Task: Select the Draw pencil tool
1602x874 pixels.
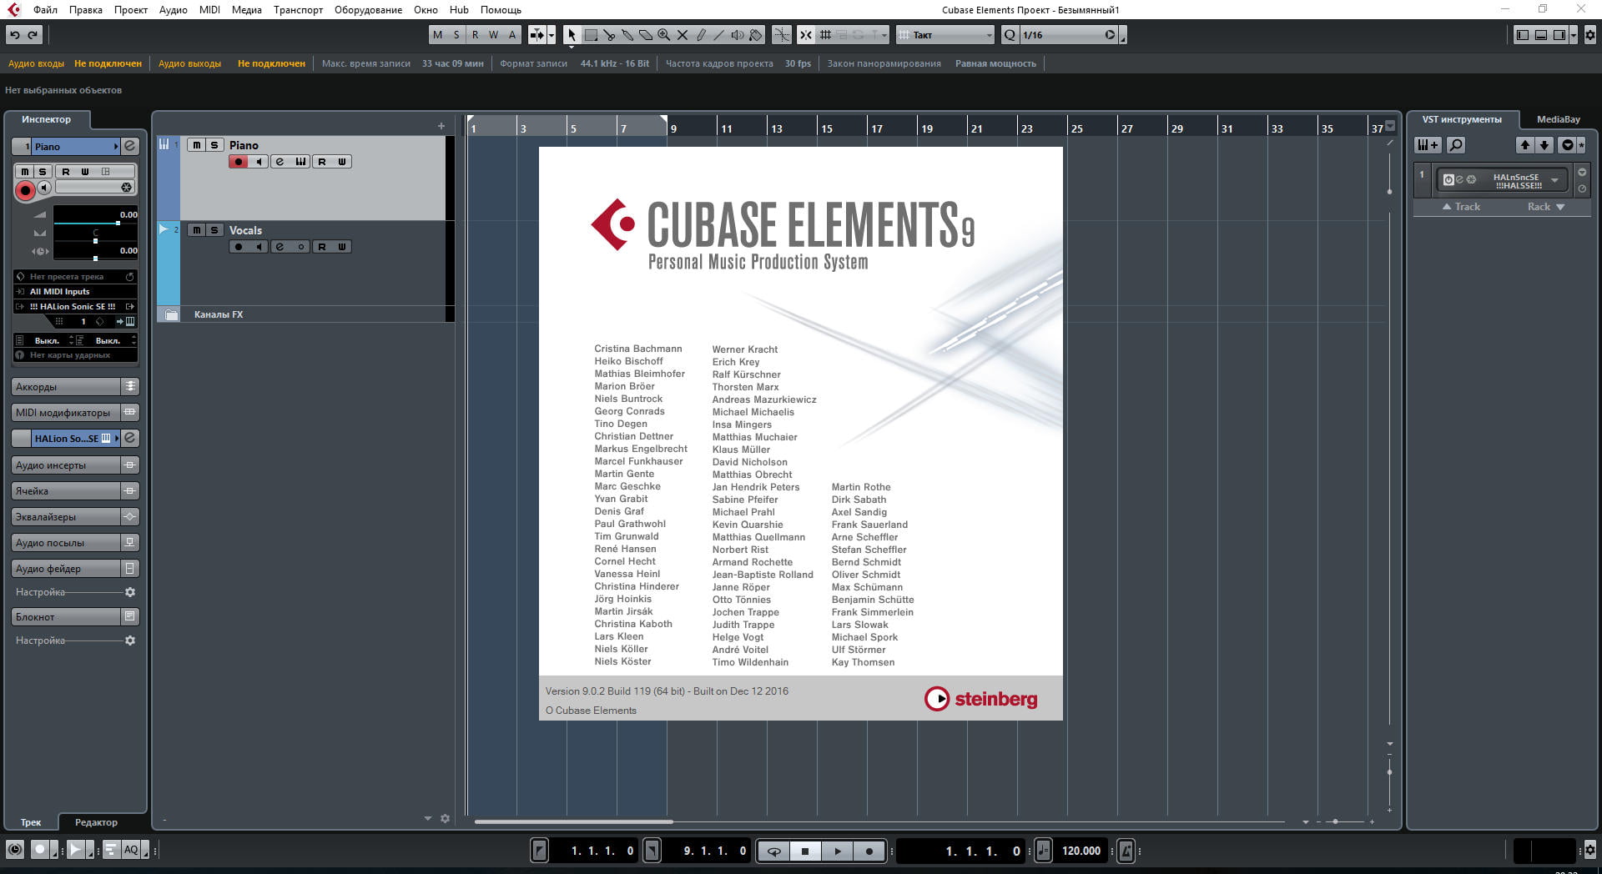Action: [x=701, y=35]
